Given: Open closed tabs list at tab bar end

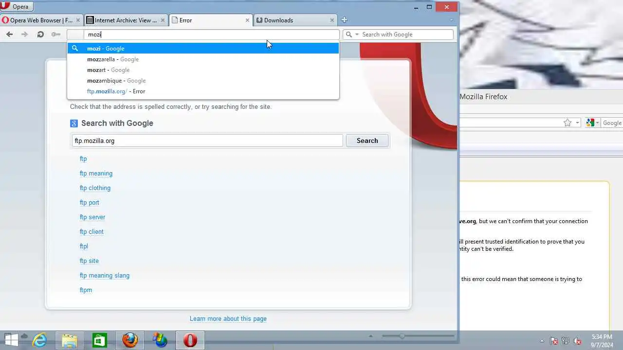Looking at the screenshot, I should click(x=451, y=20).
